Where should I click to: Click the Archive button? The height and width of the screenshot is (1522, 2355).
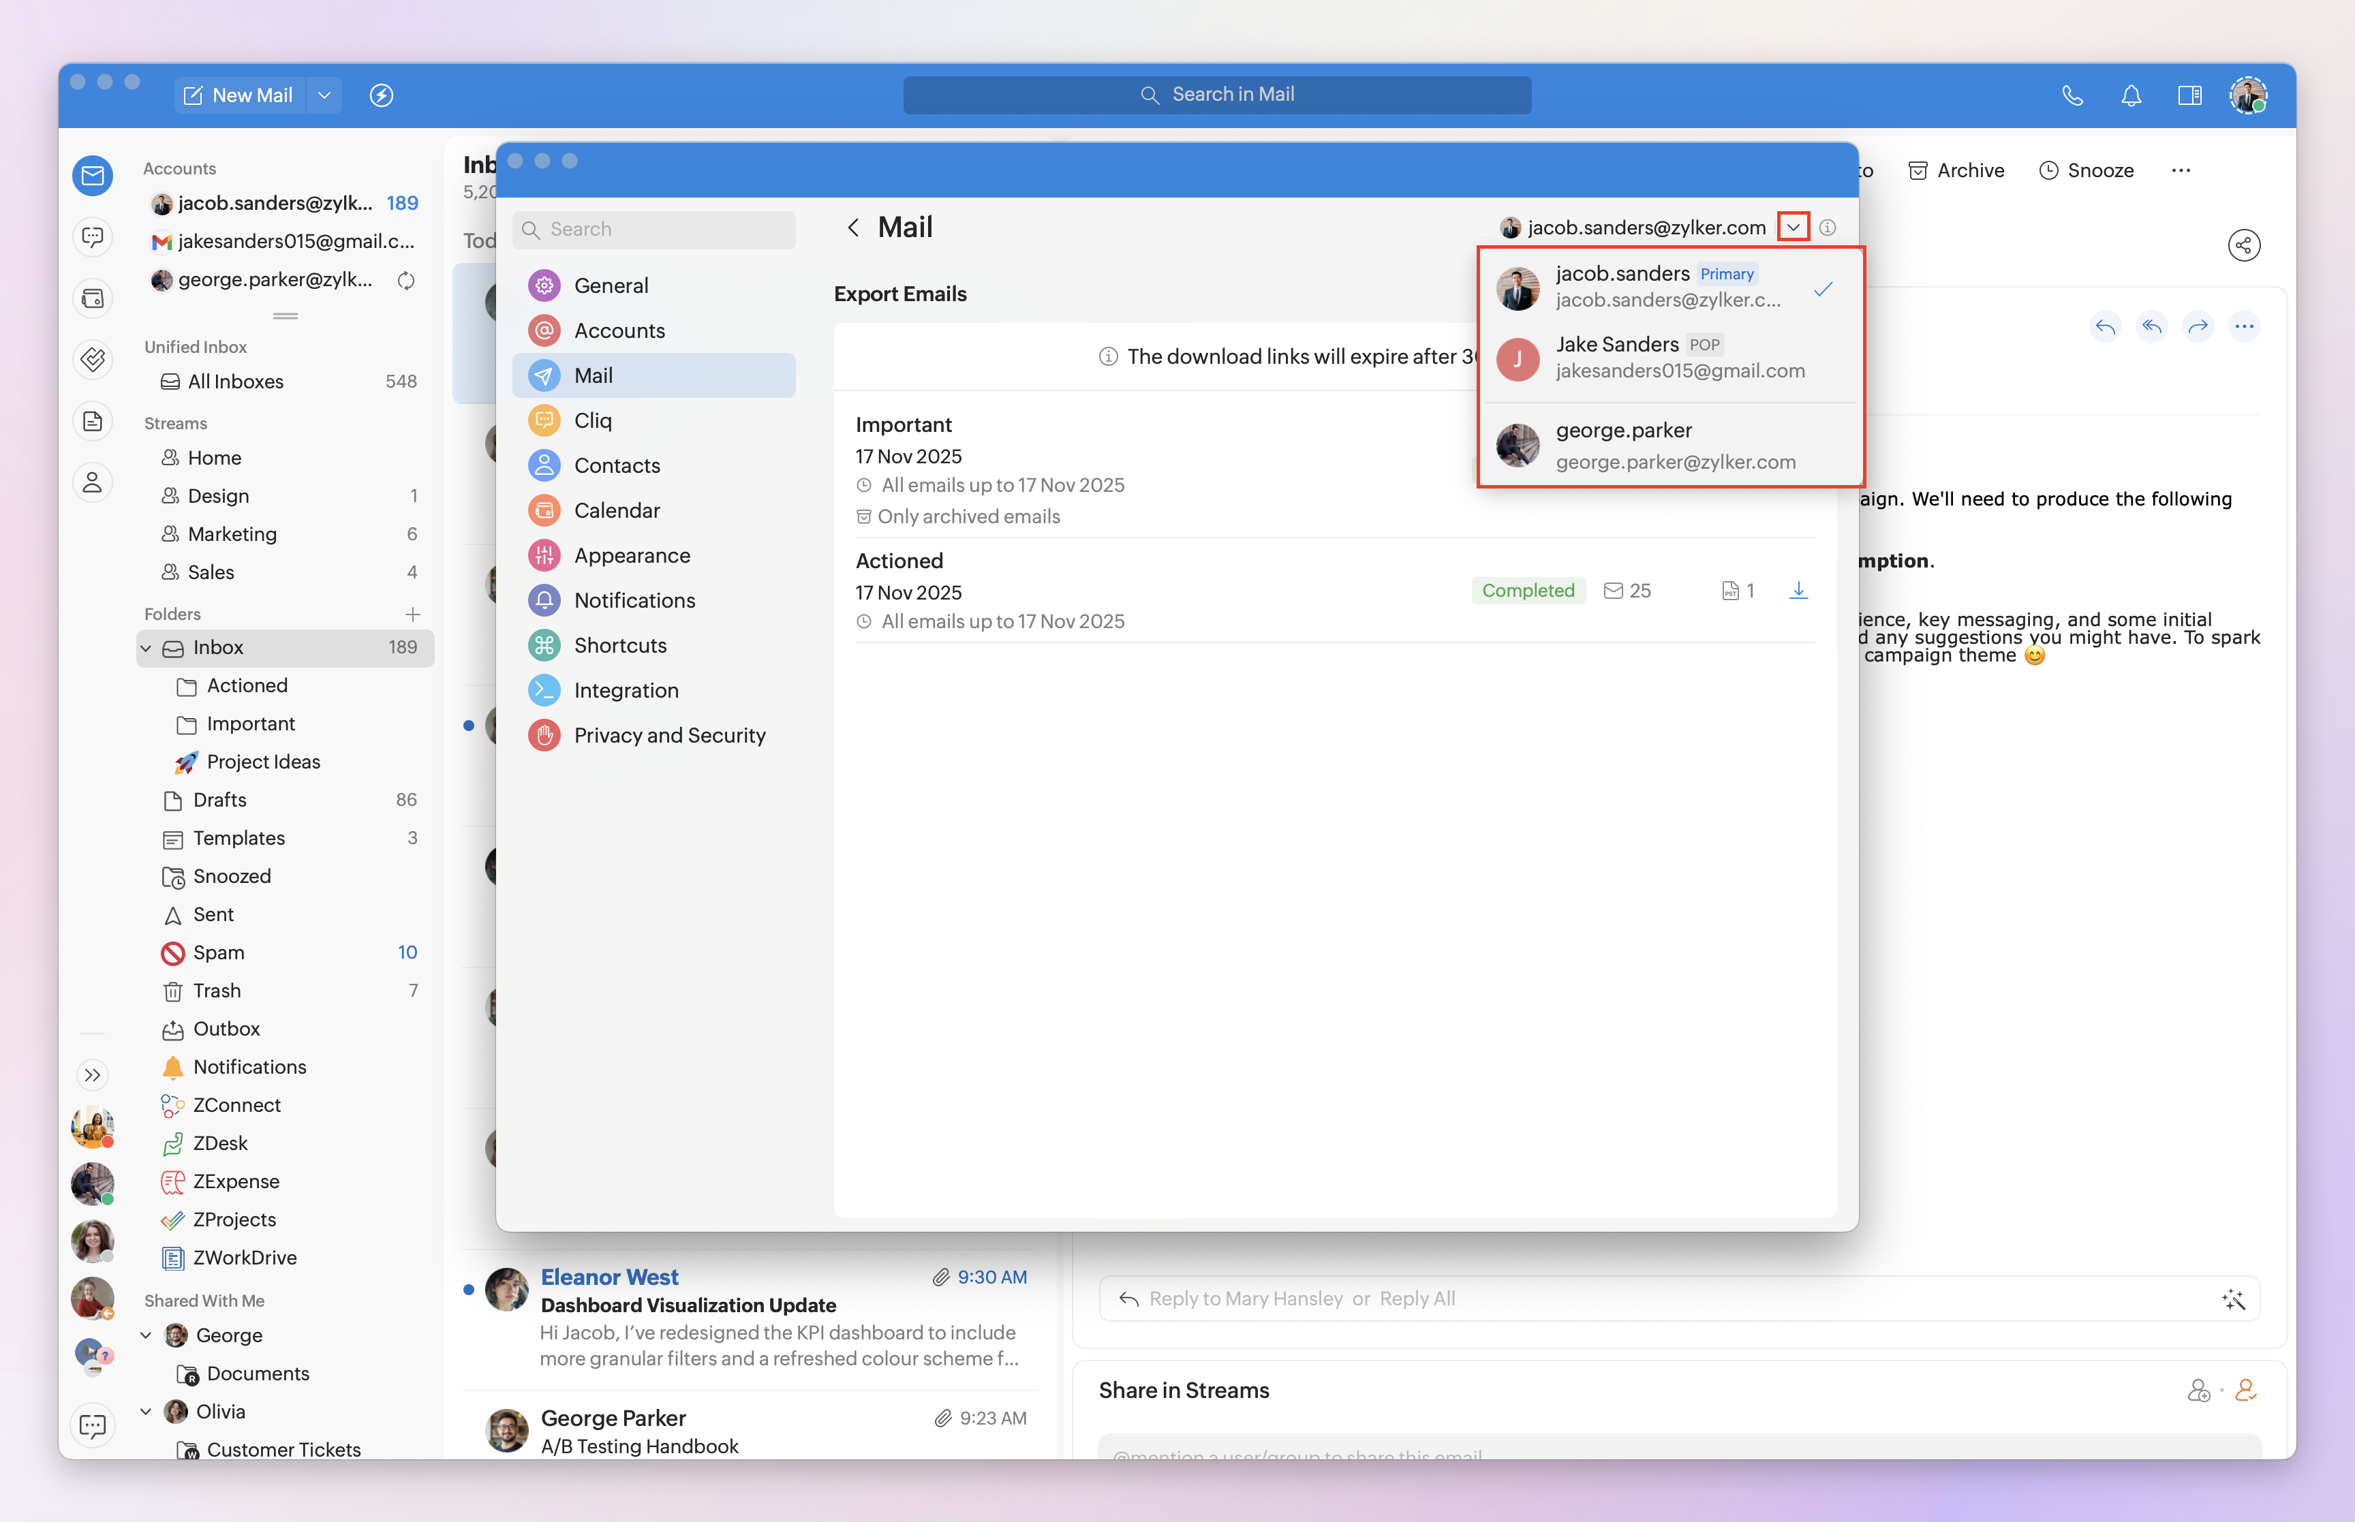[1956, 170]
